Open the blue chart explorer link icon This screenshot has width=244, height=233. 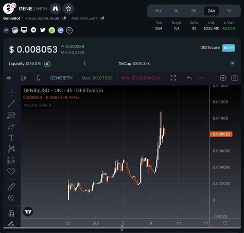(15, 30)
